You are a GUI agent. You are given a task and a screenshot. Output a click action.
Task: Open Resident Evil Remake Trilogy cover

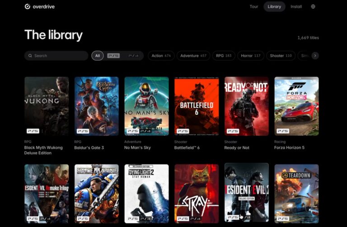pyautogui.click(x=47, y=194)
